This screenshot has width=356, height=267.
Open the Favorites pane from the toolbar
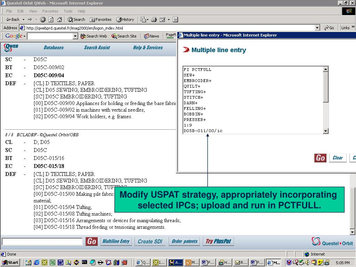coord(100,19)
